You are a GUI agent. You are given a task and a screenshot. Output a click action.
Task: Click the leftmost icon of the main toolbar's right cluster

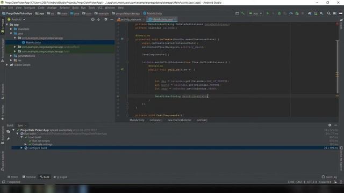tap(237, 13)
